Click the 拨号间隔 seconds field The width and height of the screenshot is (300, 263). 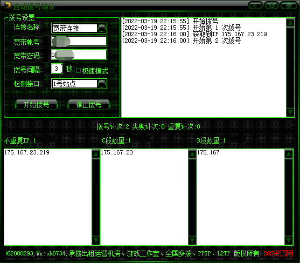point(57,69)
